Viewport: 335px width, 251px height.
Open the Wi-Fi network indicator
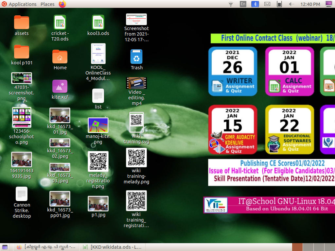coord(231,4)
